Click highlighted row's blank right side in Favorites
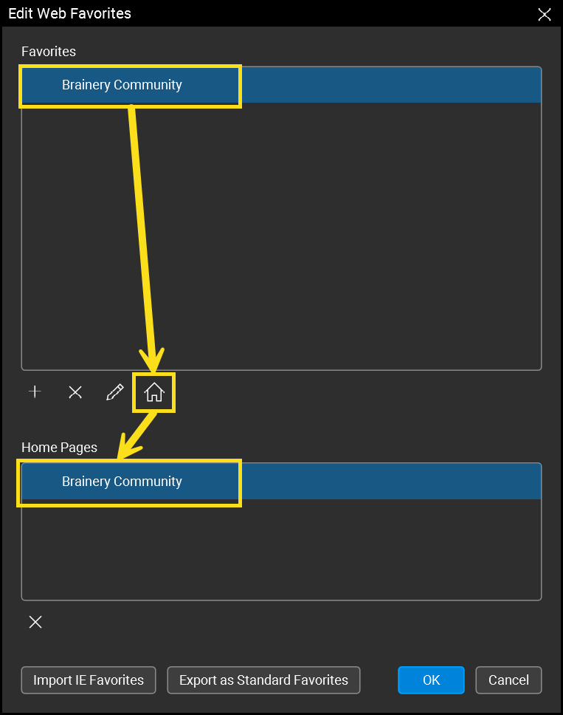Image resolution: width=563 pixels, height=715 pixels. point(391,85)
